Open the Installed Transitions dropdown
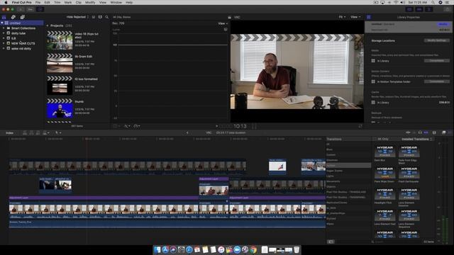Screen dimensions: 454x255 pyautogui.click(x=416, y=139)
